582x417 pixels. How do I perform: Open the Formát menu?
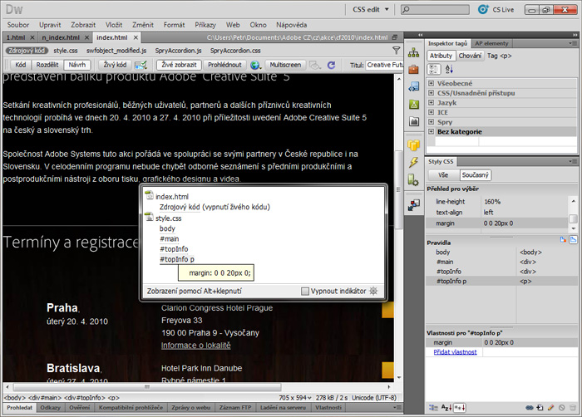pyautogui.click(x=174, y=25)
